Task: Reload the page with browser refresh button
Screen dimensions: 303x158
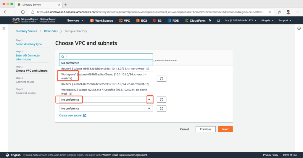Action: coord(23,12)
